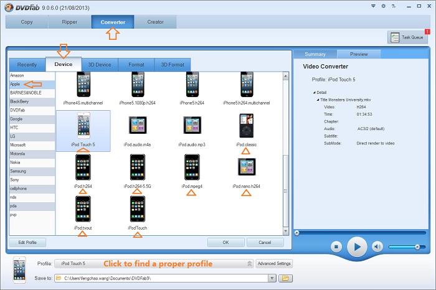Select the iPod.h264 profile icon
This screenshot has width=436, height=290.
(x=83, y=167)
